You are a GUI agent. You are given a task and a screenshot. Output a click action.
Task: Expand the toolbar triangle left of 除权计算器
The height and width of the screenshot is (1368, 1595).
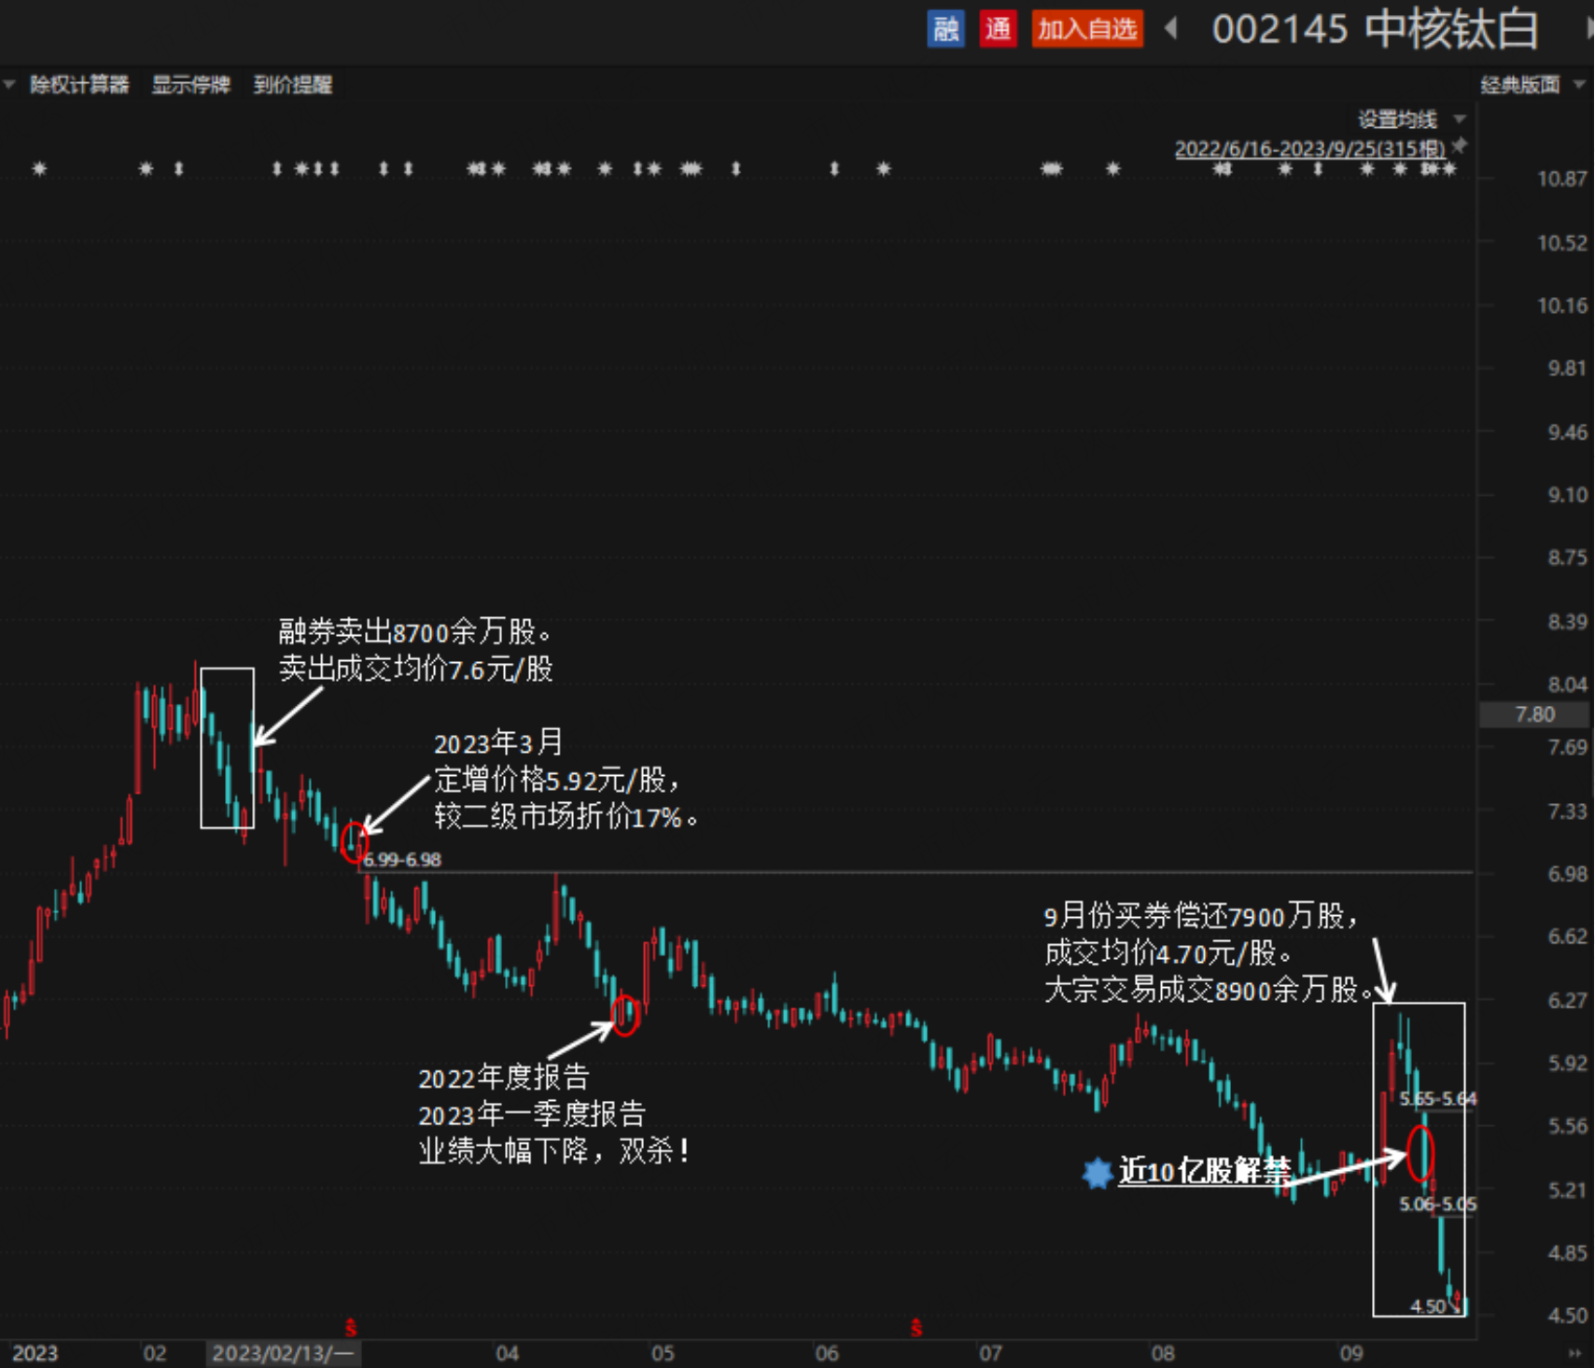pyautogui.click(x=9, y=85)
